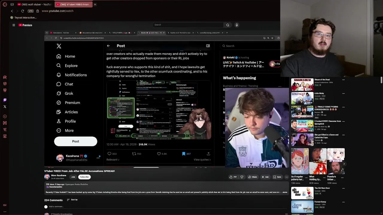Dislike the video with thumbs down

(242, 177)
